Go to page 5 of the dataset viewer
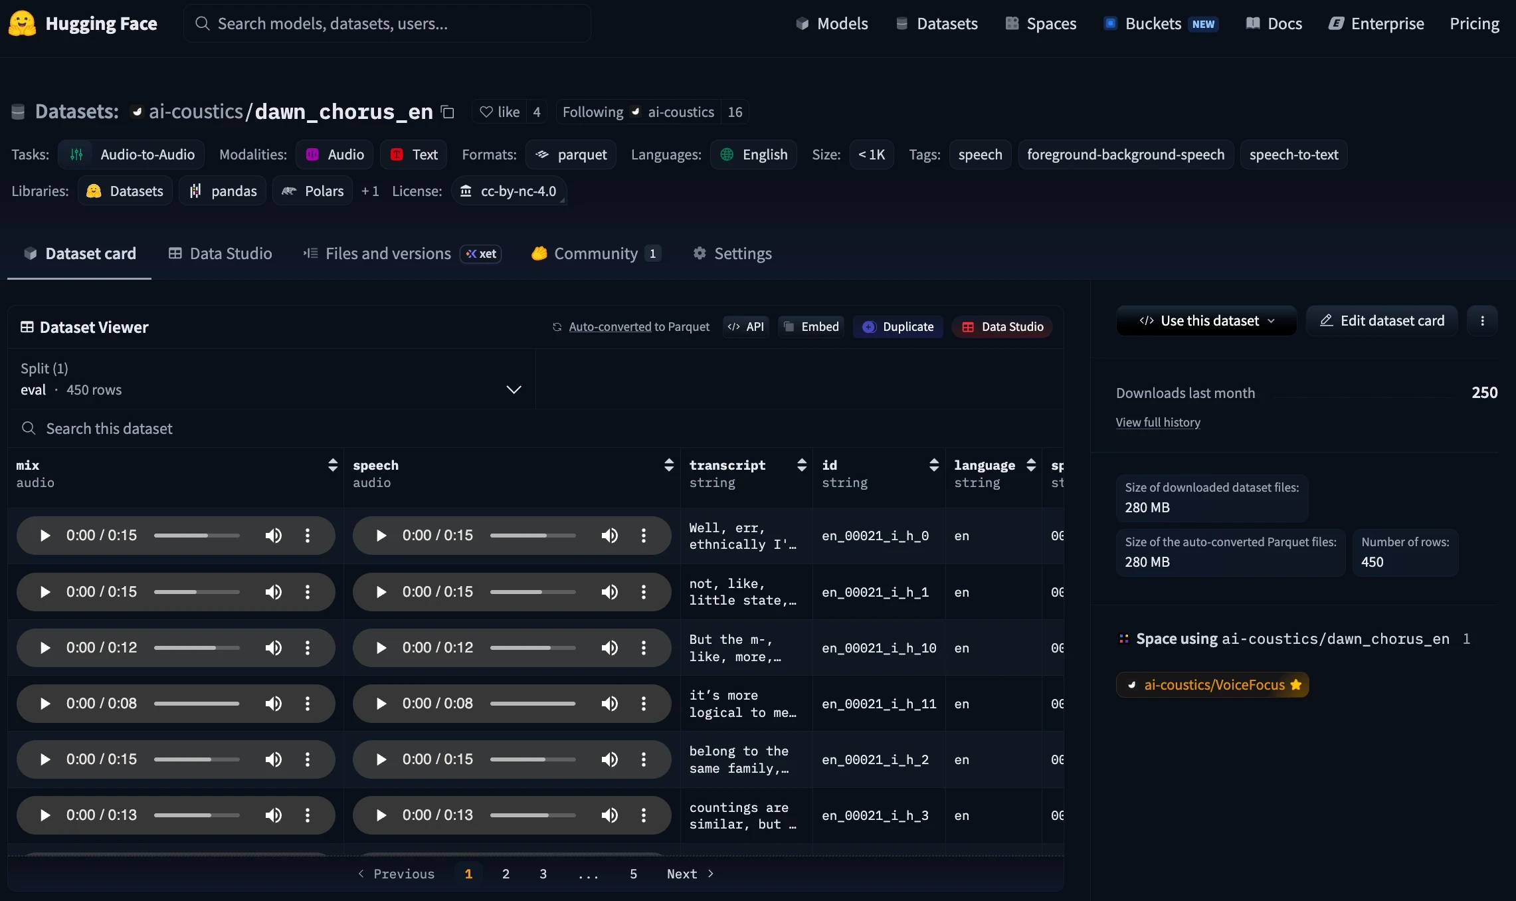Viewport: 1516px width, 901px height. click(x=632, y=874)
